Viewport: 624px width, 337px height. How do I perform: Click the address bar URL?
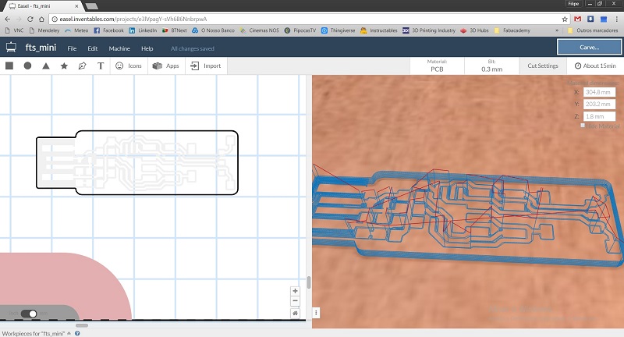point(133,19)
